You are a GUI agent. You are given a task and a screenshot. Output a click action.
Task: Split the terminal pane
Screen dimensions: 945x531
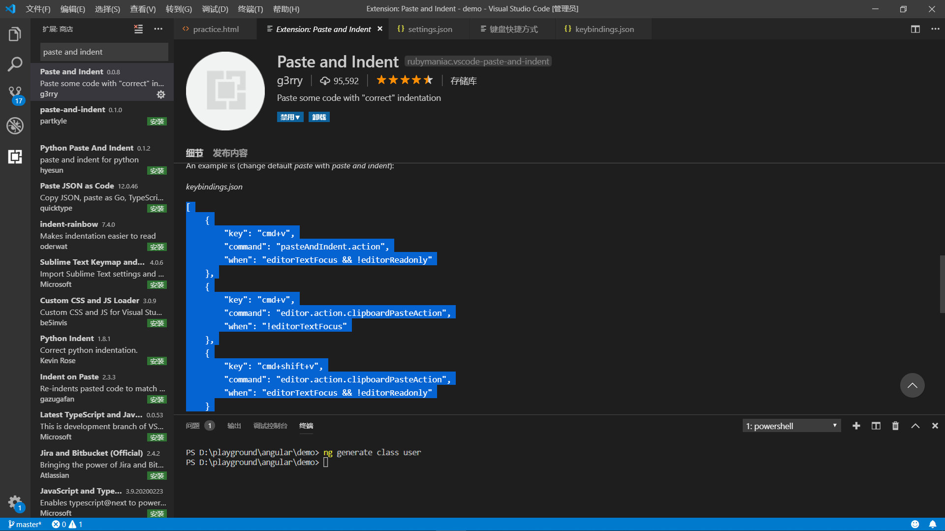[x=876, y=426]
